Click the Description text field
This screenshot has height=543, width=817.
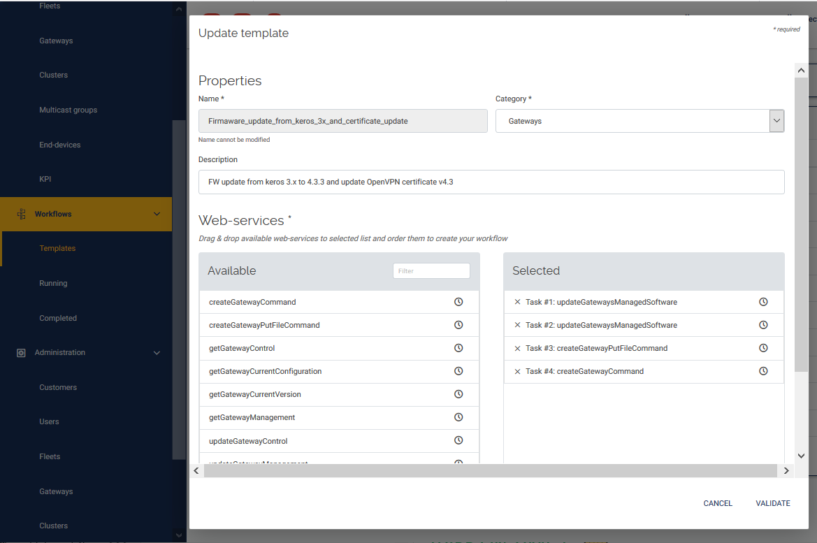pyautogui.click(x=491, y=182)
